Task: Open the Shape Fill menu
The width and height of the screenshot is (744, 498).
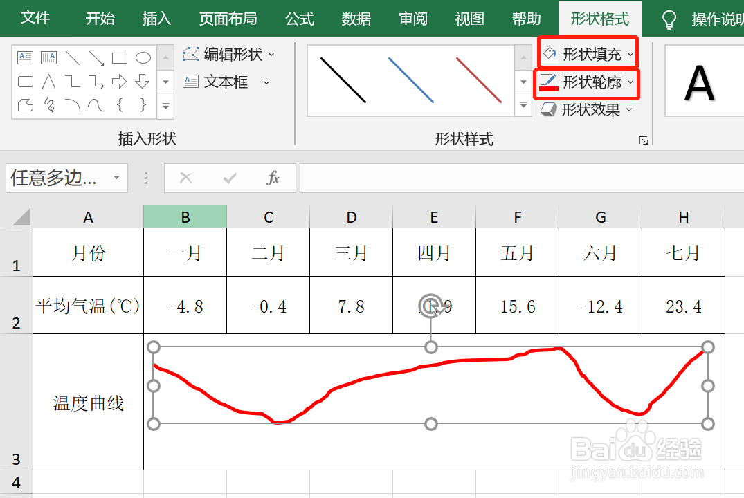Action: [x=588, y=54]
